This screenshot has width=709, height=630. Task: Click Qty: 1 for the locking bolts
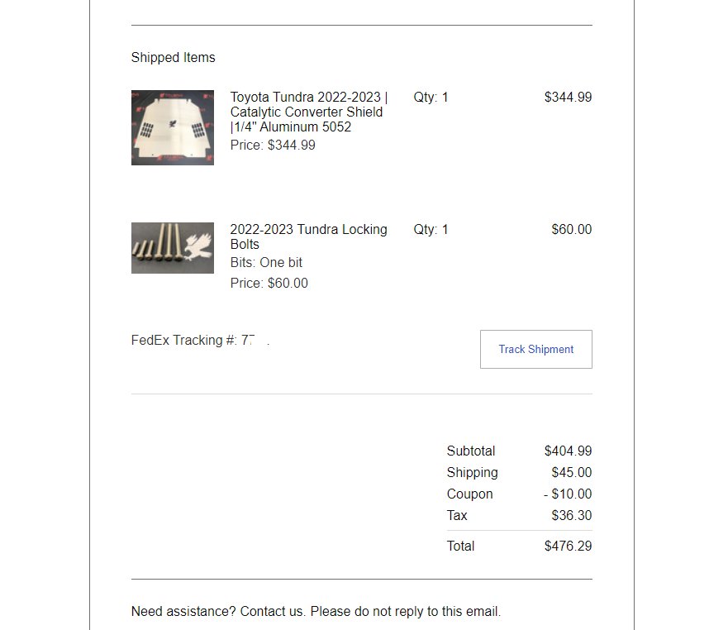431,230
